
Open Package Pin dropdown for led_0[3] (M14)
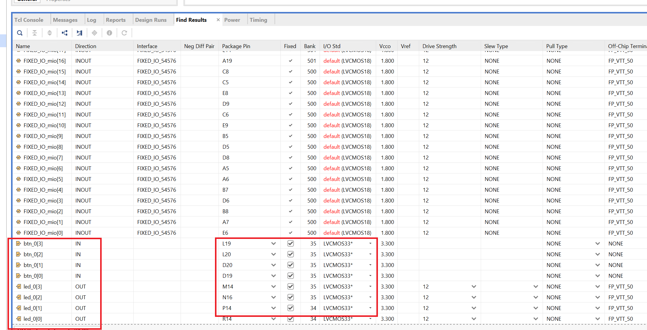[x=273, y=286]
